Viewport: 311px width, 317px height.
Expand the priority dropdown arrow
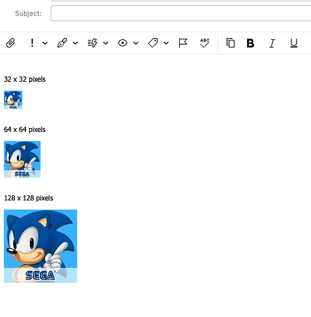[45, 43]
